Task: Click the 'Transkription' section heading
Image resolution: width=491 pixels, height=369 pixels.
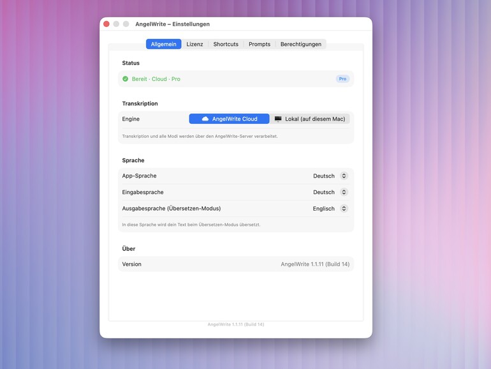Action: pos(140,103)
